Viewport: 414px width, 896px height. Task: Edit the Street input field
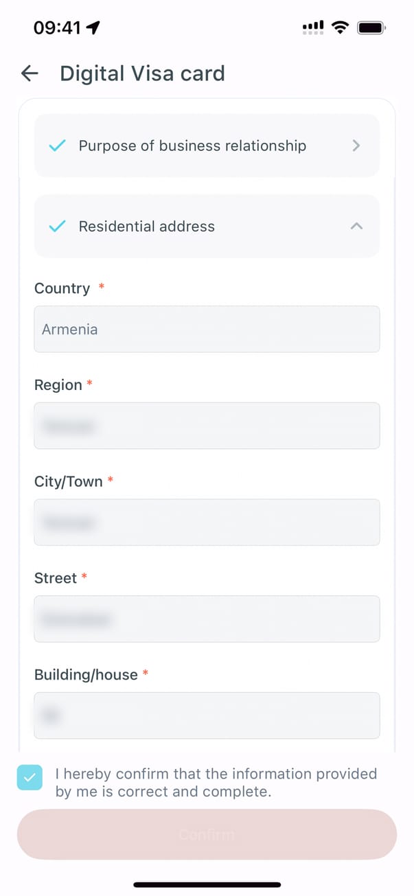(x=207, y=619)
